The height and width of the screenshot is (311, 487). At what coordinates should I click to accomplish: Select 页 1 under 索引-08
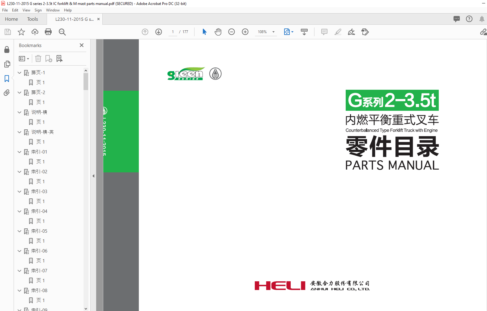pyautogui.click(x=41, y=300)
